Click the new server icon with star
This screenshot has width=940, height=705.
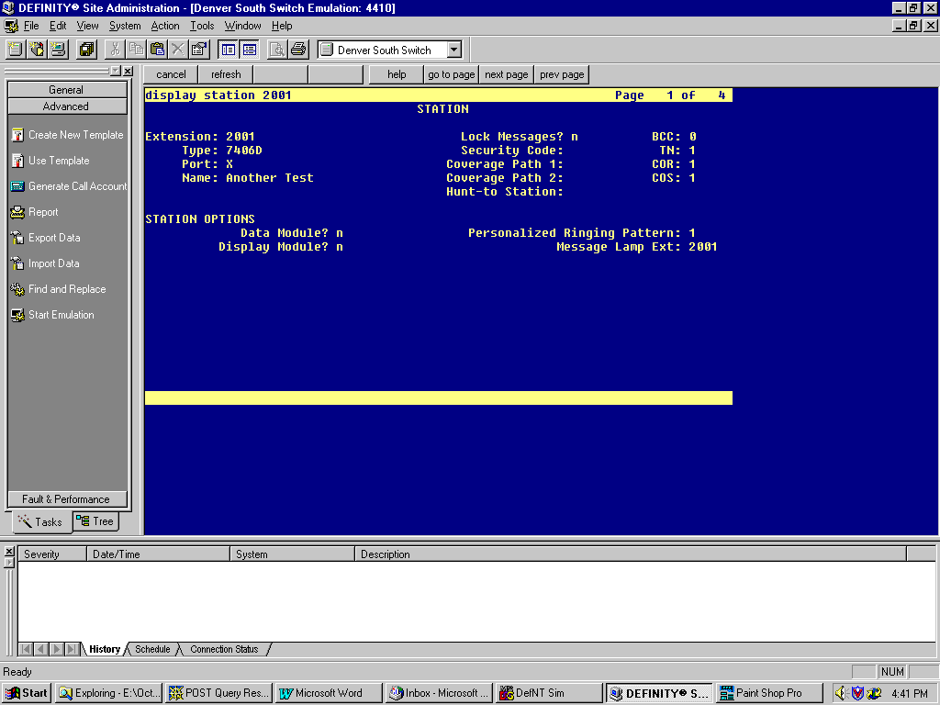(15, 50)
